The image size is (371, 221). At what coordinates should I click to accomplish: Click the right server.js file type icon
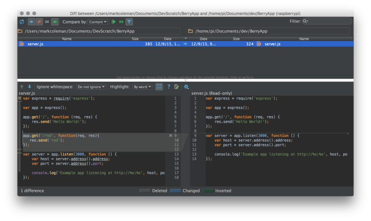tap(259, 44)
